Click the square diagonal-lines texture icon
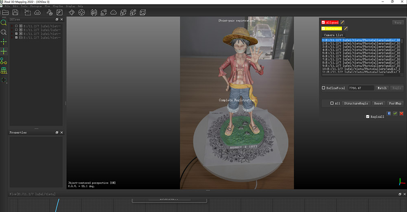Image resolution: width=407 pixels, height=212 pixels. pos(59,12)
